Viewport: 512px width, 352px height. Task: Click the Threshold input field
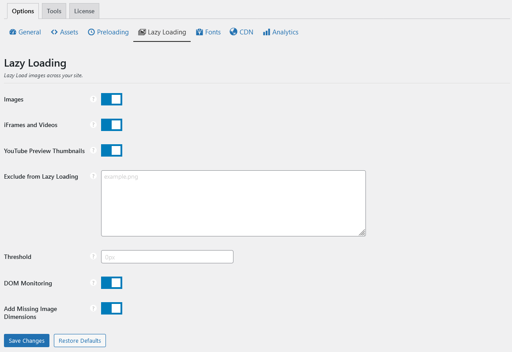pyautogui.click(x=167, y=257)
